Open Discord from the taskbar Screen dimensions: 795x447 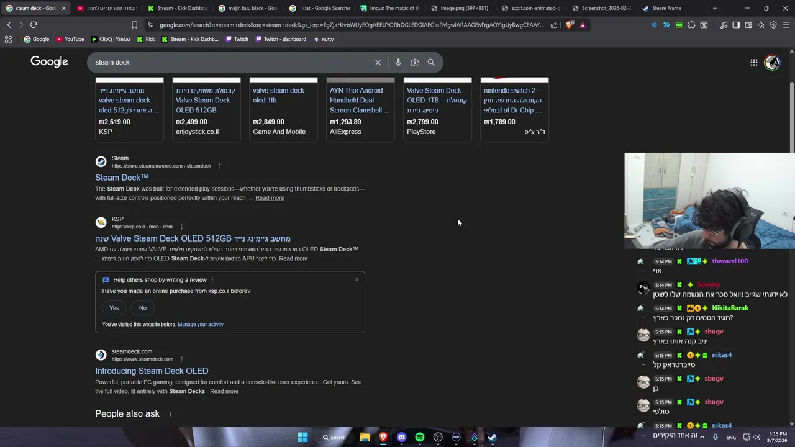point(401,437)
